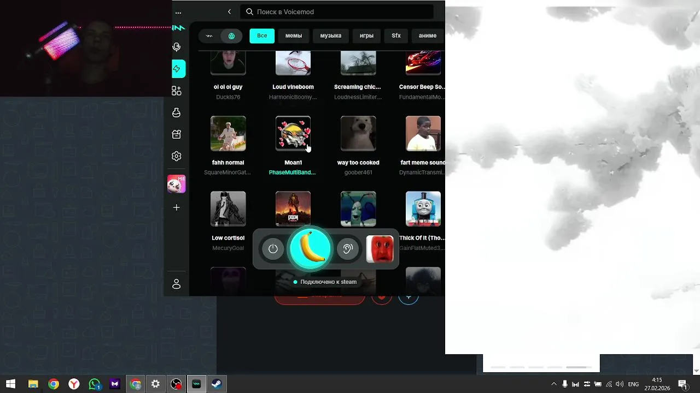Image resolution: width=700 pixels, height=393 pixels.
Task: Toggle the power button in floating widget
Action: pyautogui.click(x=273, y=249)
